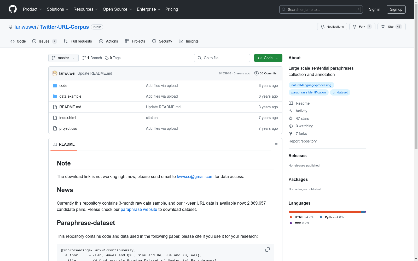Expand the Enterprise menu
418x261 pixels.
(x=149, y=9)
